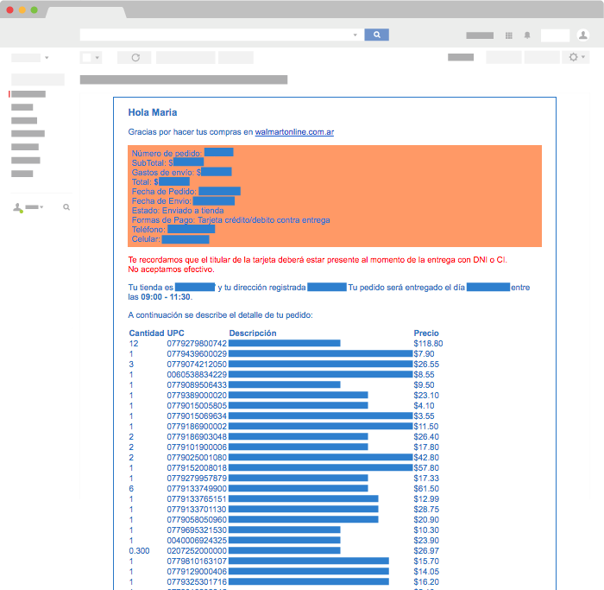
Task: Open the dropdown arrow beside the top-left mail label
Action: (47, 58)
